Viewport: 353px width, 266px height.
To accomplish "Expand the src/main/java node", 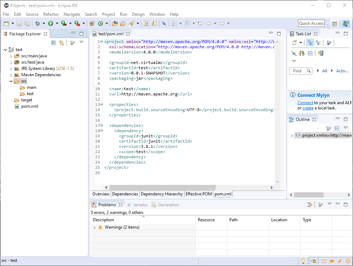I will tap(11, 56).
